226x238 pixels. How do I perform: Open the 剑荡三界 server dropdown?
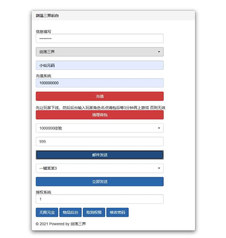[x=100, y=52]
